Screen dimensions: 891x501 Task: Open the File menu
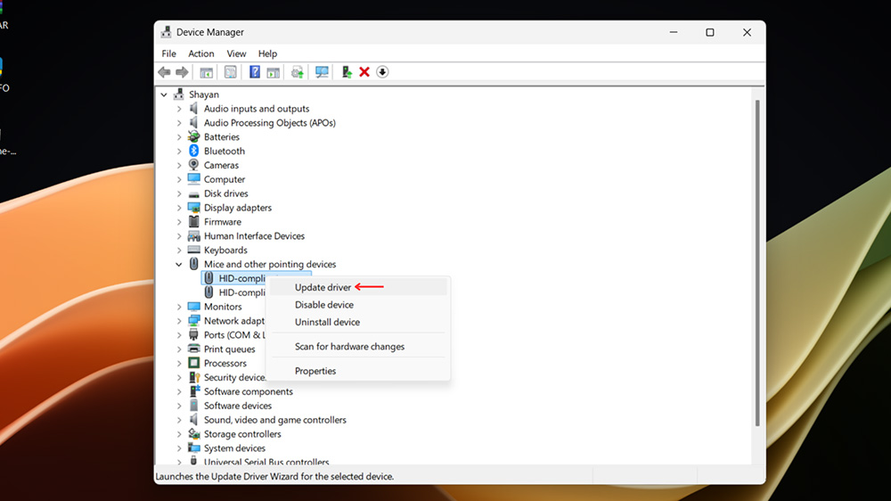[168, 53]
